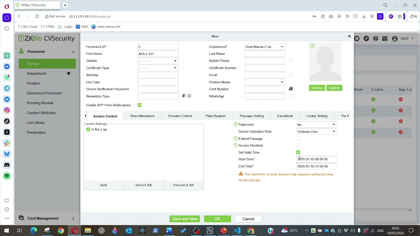Switch to Plate Register tab
Image resolution: width=420 pixels, height=236 pixels.
click(x=216, y=116)
